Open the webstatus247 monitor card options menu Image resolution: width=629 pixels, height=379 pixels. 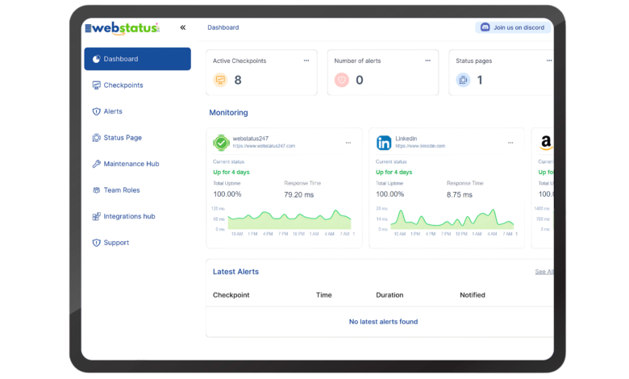point(348,143)
